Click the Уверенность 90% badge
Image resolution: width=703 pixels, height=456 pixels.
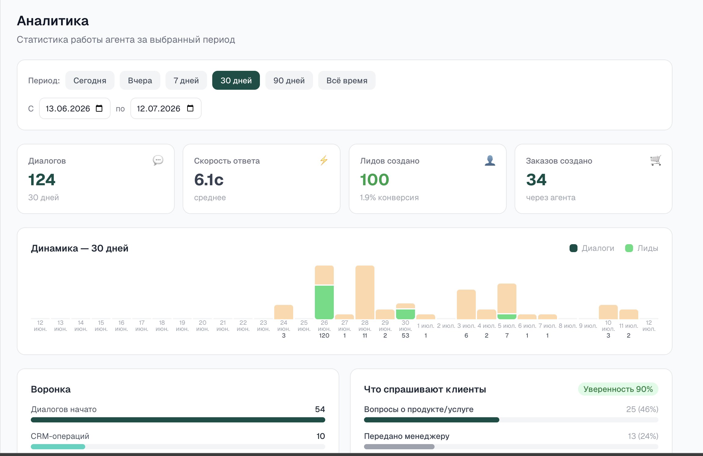pos(618,389)
